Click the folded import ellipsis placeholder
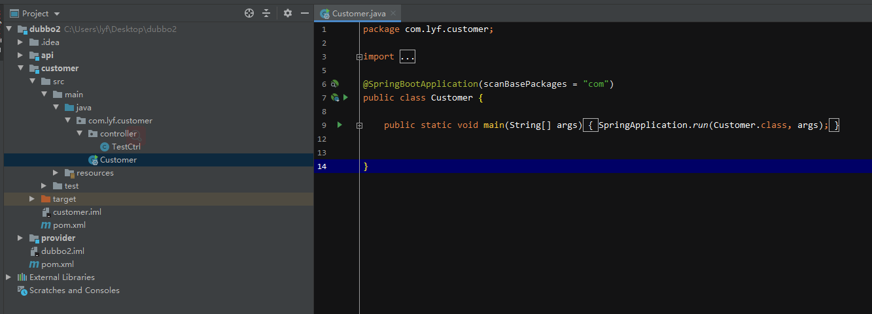 (407, 57)
